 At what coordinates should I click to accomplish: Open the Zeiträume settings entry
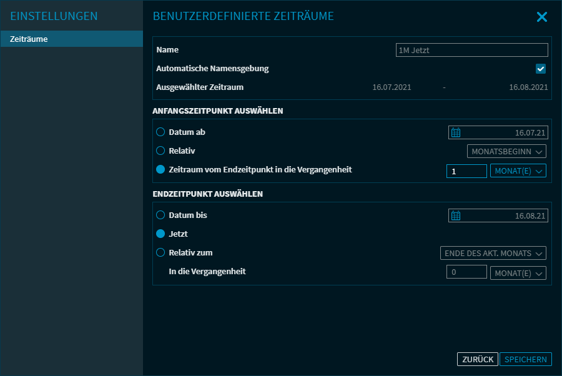click(71, 39)
